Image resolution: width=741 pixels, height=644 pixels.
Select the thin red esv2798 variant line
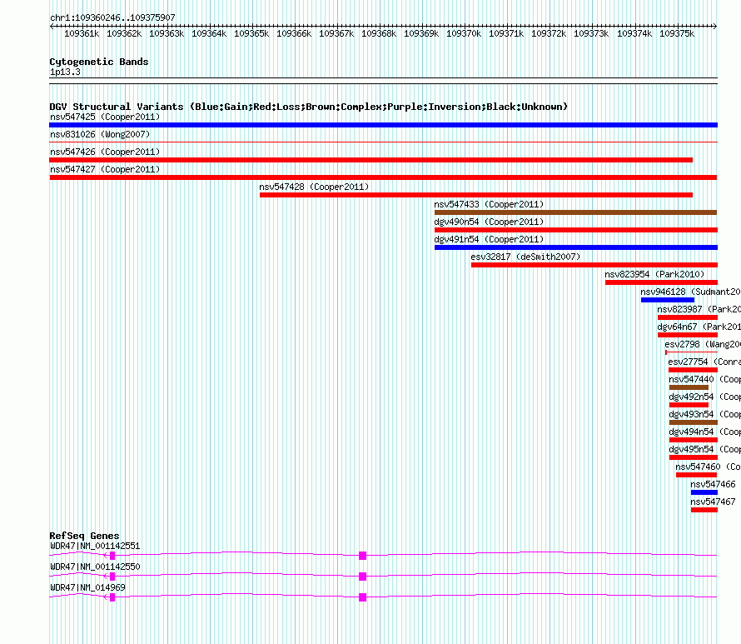pyautogui.click(x=691, y=352)
